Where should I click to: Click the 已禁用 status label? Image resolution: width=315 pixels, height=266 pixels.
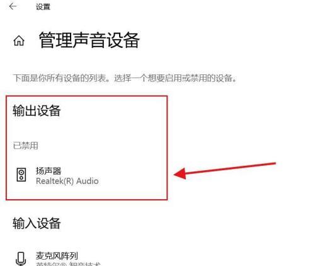pyautogui.click(x=25, y=146)
